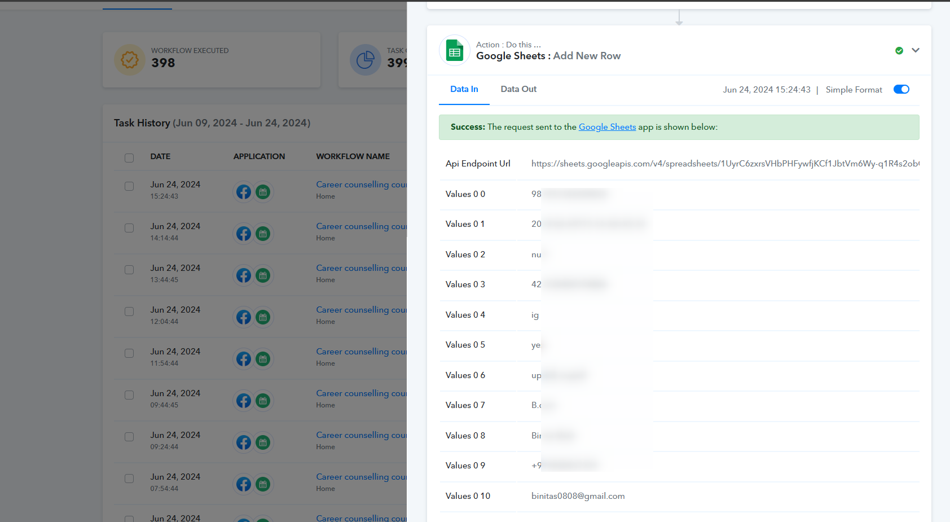This screenshot has width=950, height=522.
Task: Click Facebook icon in the 13:44:45 row
Action: point(244,275)
